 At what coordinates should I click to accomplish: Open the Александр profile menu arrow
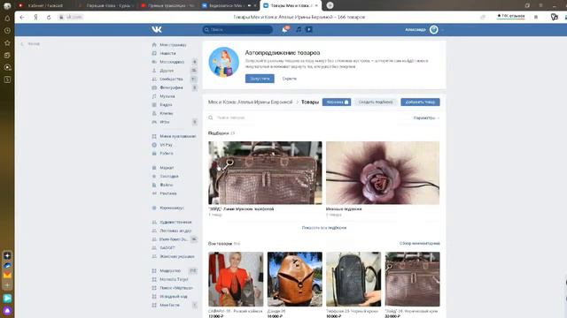coord(442,30)
